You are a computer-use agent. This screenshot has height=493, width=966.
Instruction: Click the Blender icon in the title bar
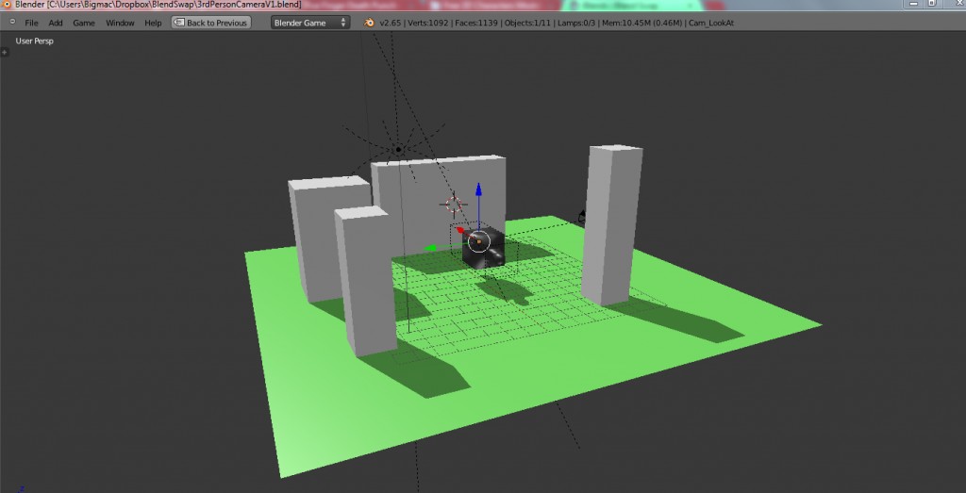point(7,5)
